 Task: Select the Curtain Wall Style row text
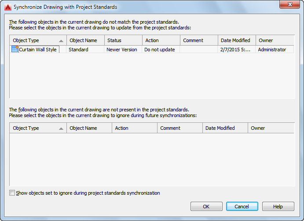[x=38, y=50]
